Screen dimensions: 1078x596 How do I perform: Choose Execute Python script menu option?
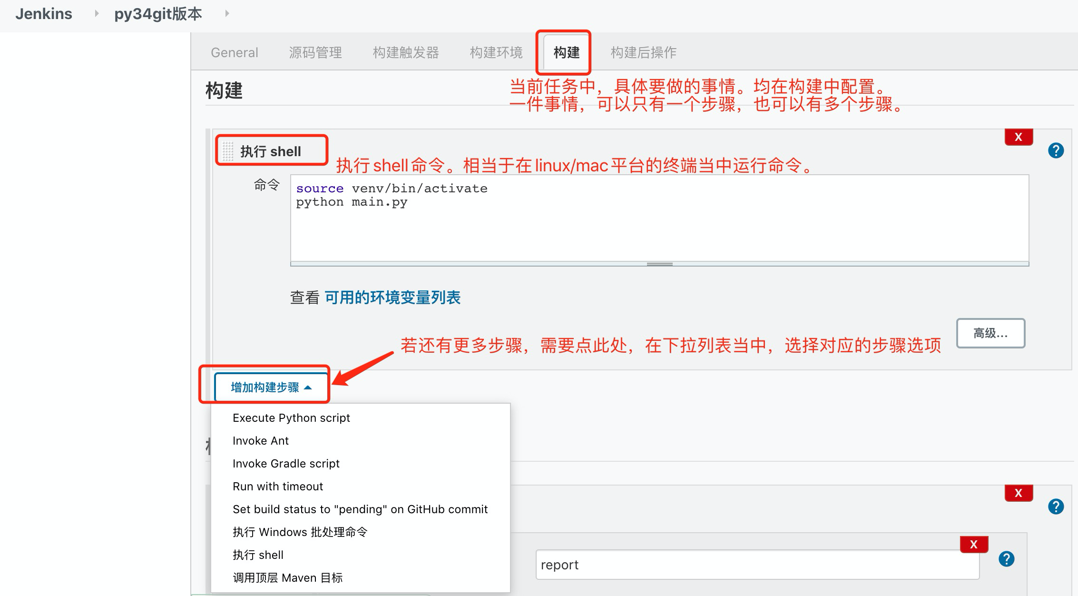click(x=291, y=418)
